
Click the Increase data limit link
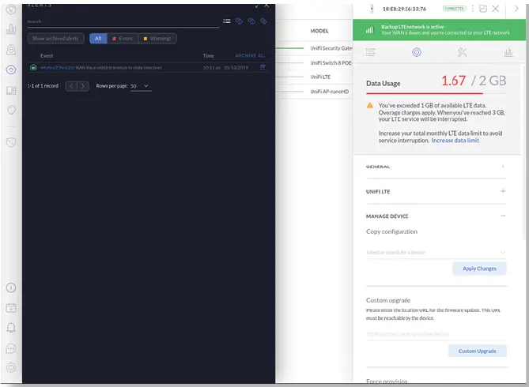[455, 141]
